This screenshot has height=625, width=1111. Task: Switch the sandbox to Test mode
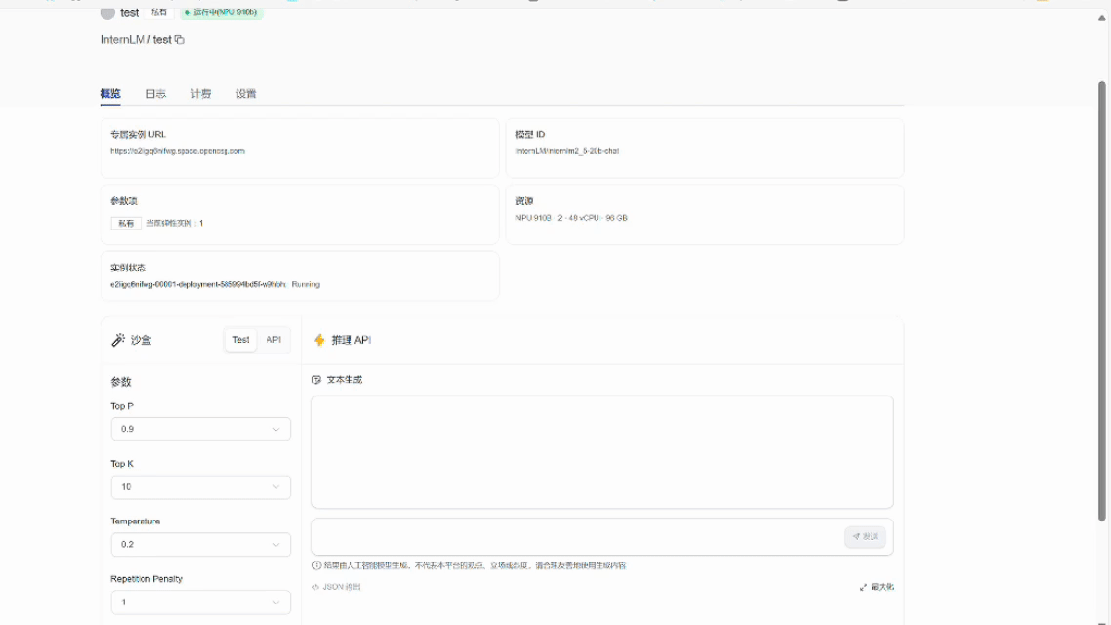coord(240,340)
